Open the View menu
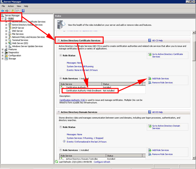This screenshot has height=169, width=196. (x=19, y=6)
